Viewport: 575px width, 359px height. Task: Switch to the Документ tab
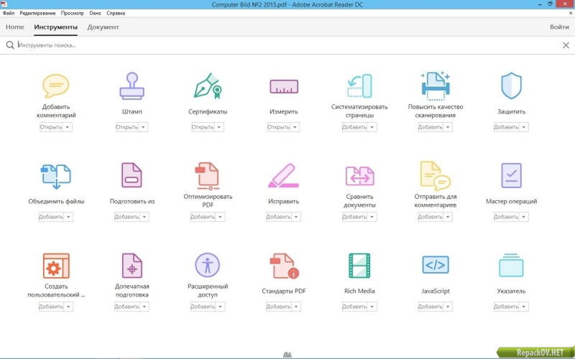click(103, 27)
